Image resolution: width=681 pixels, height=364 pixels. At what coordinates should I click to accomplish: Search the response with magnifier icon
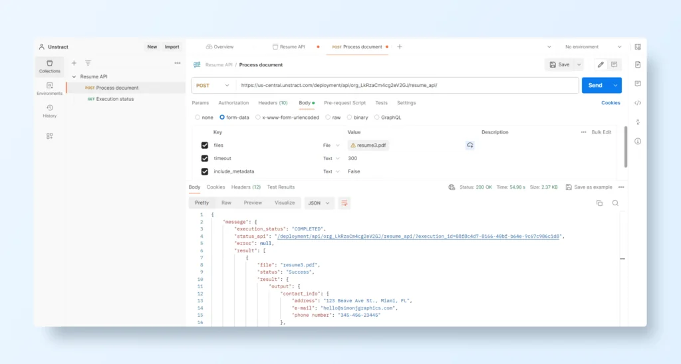click(615, 203)
